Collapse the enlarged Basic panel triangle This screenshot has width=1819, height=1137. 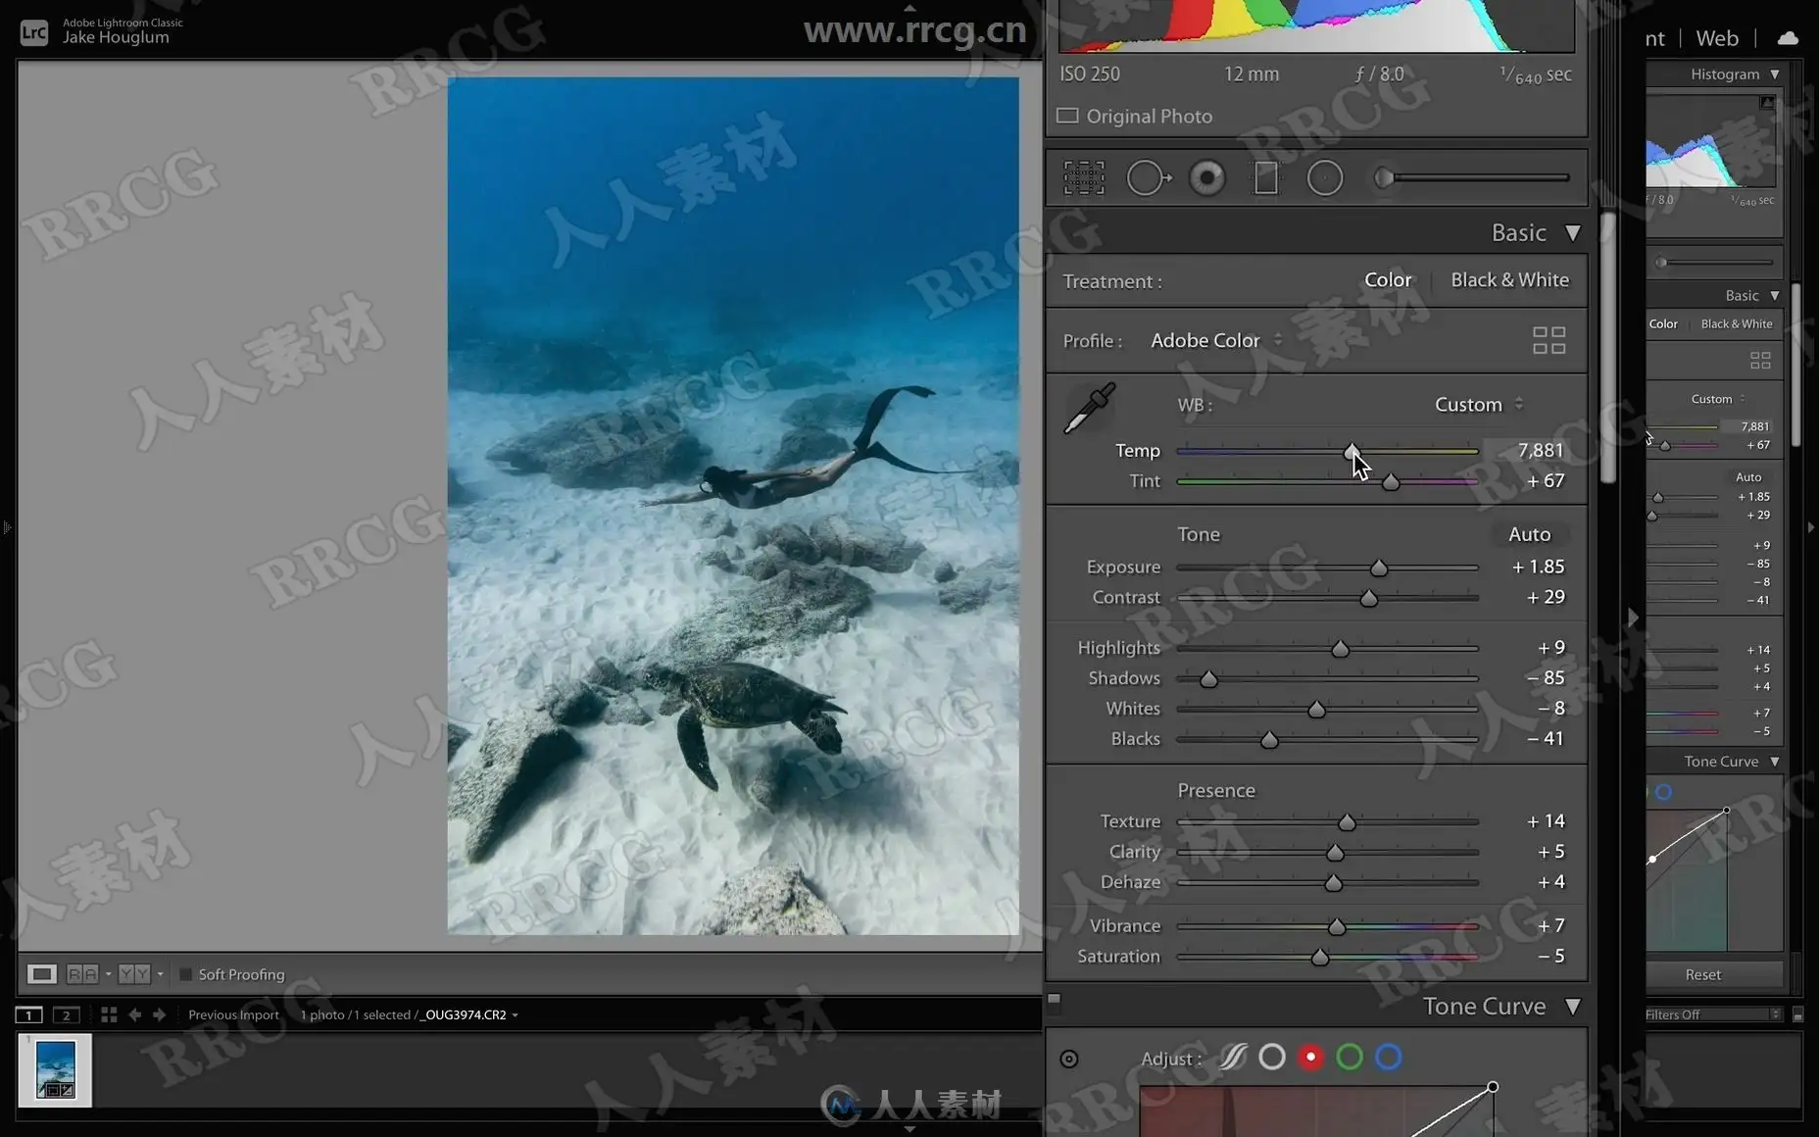click(x=1573, y=233)
